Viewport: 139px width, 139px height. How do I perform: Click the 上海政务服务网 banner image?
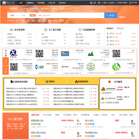[108, 89]
